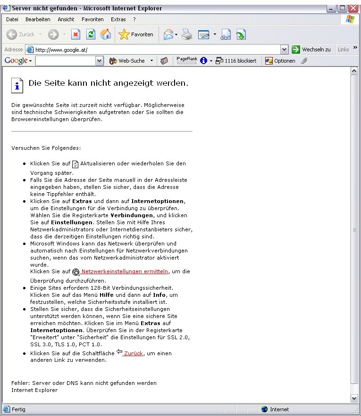Click the Wechseln zu go button
Image resolution: width=361 pixels, height=416 pixels.
tap(311, 49)
